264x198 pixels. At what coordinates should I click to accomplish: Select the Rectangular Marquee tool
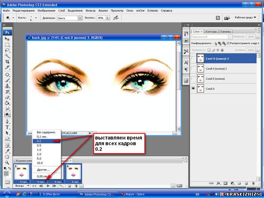coord(7,45)
